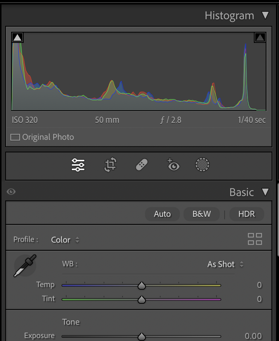Reset Exposure value field to zero
Screen dimensions: 279x341
[x=259, y=335]
